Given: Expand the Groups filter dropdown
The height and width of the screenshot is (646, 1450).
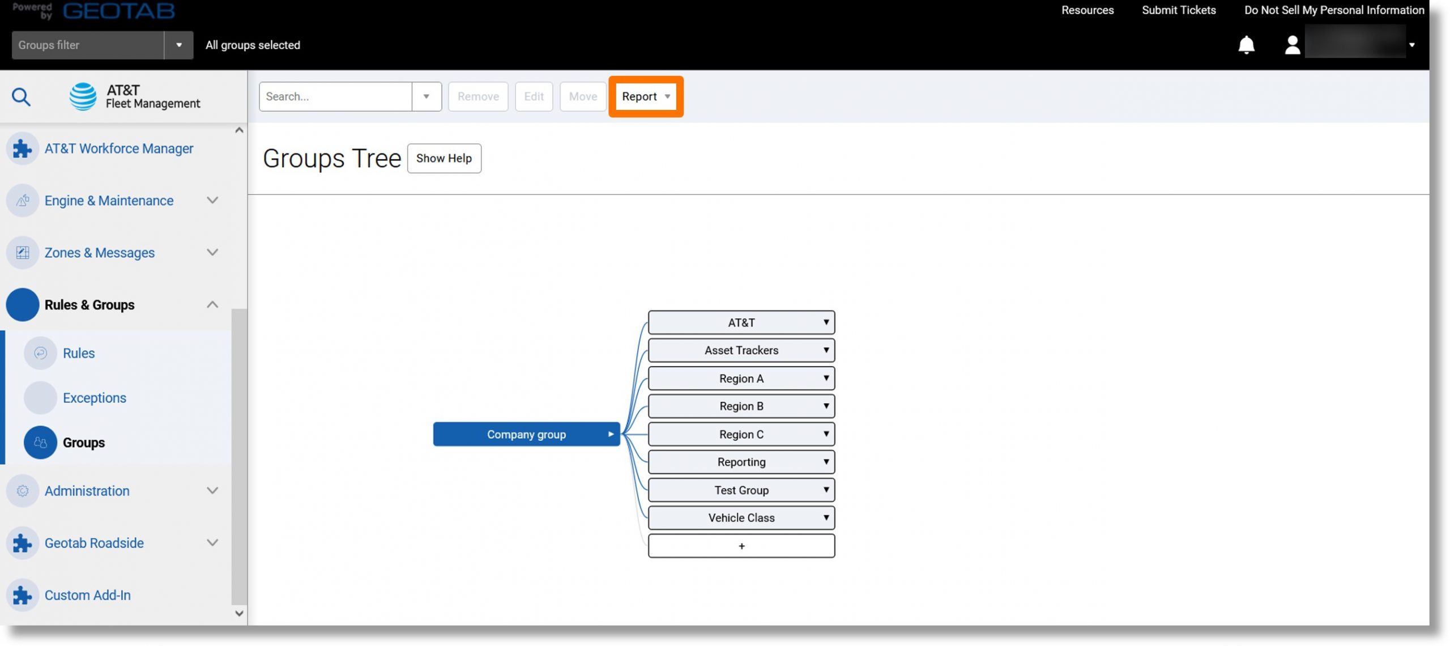Looking at the screenshot, I should [178, 44].
